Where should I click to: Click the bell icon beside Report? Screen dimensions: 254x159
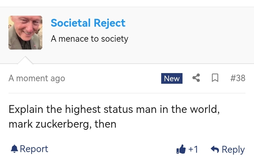[x=14, y=149]
